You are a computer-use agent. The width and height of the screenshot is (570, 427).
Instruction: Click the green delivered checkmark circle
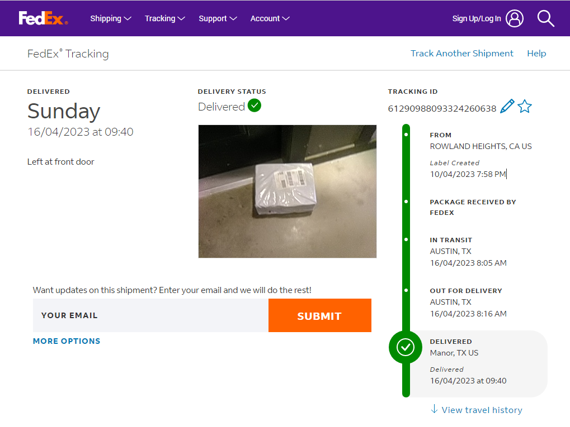406,347
